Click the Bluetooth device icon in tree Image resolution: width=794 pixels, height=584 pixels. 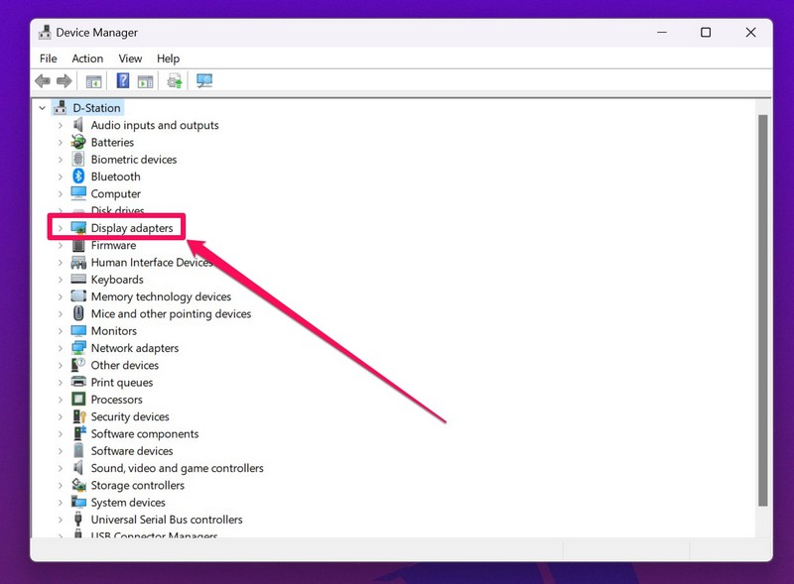pos(78,176)
